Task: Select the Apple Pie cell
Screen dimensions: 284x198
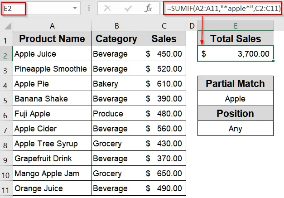Action: point(52,83)
